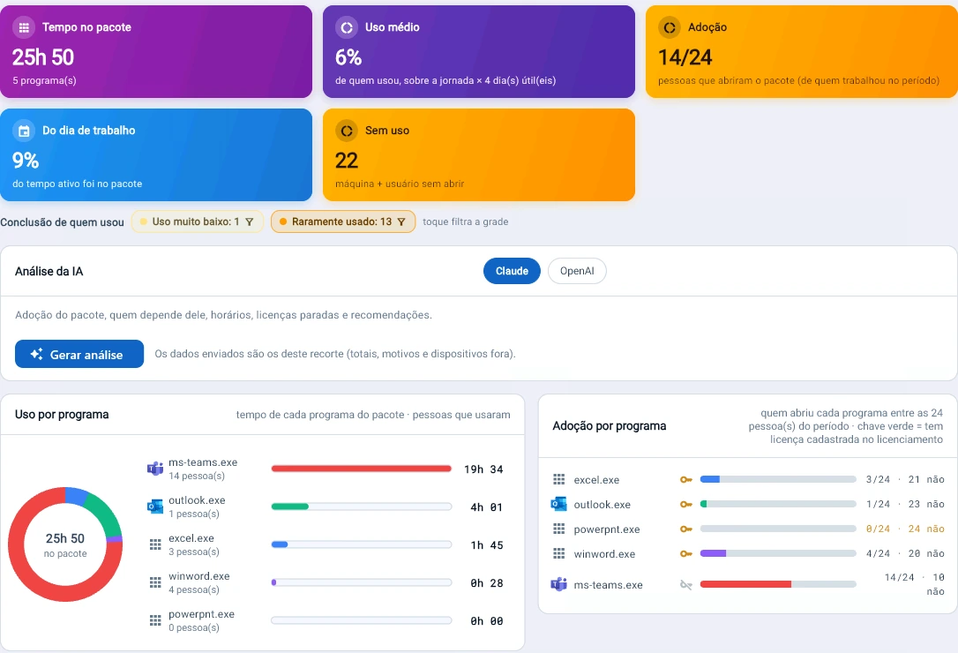
Task: Click the license key icon on winword.exe row
Action: click(686, 553)
